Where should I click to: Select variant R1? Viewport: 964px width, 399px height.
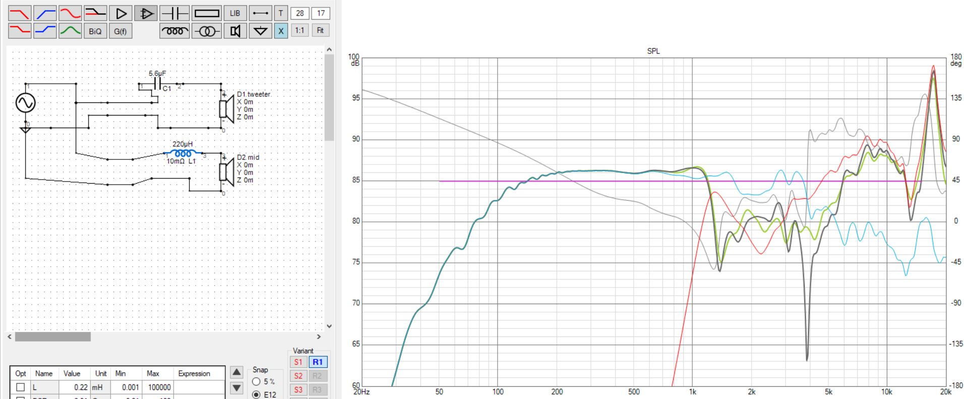point(318,362)
